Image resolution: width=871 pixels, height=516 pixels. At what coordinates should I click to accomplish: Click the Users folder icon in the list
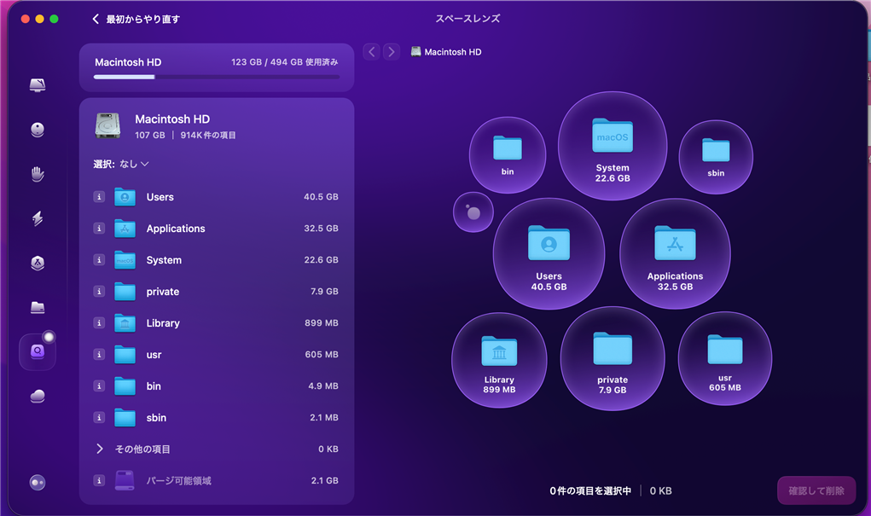125,197
